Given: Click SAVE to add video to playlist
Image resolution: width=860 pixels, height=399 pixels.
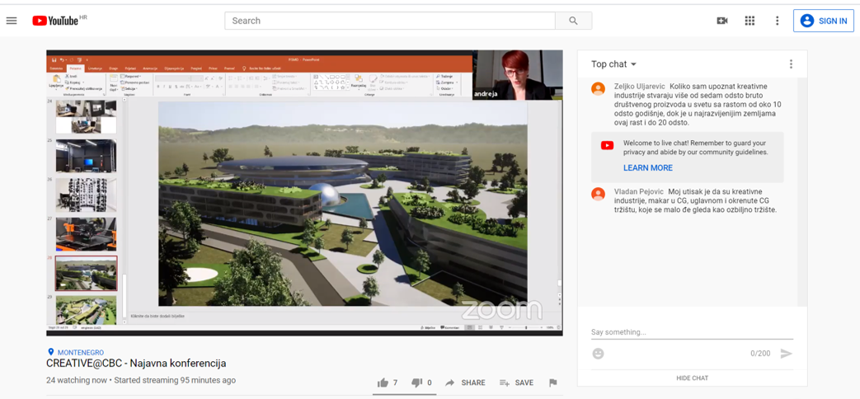Looking at the screenshot, I should click(x=516, y=383).
